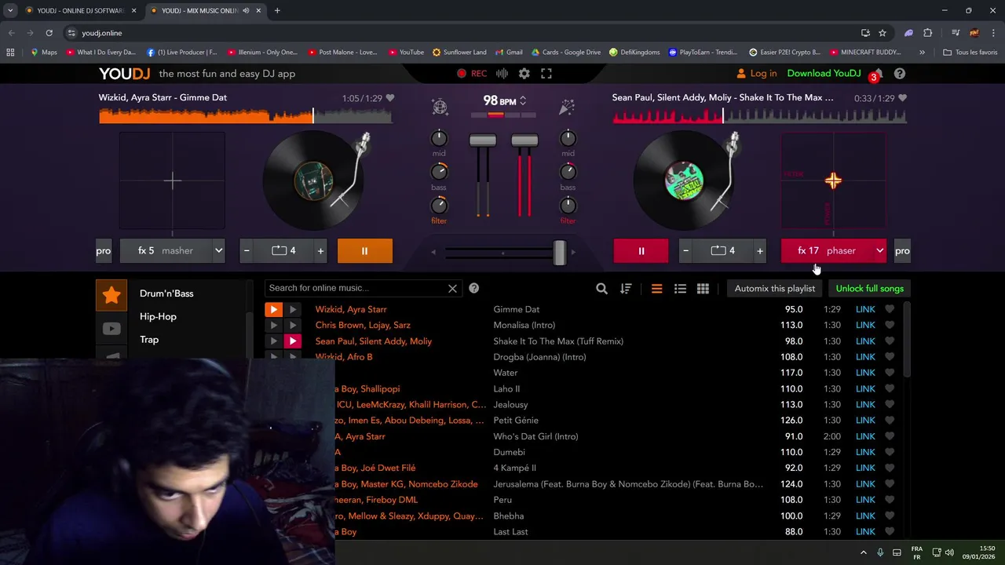Image resolution: width=1005 pixels, height=565 pixels.
Task: Open the audio waveform visualizer icon
Action: [502, 73]
